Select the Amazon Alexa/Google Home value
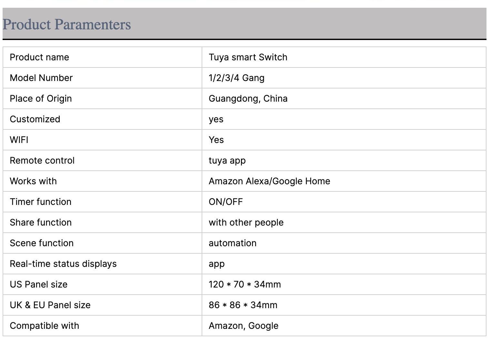The width and height of the screenshot is (491, 344). point(269,181)
